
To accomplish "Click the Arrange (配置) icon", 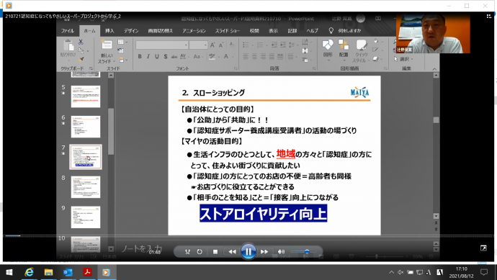I will (344, 45).
